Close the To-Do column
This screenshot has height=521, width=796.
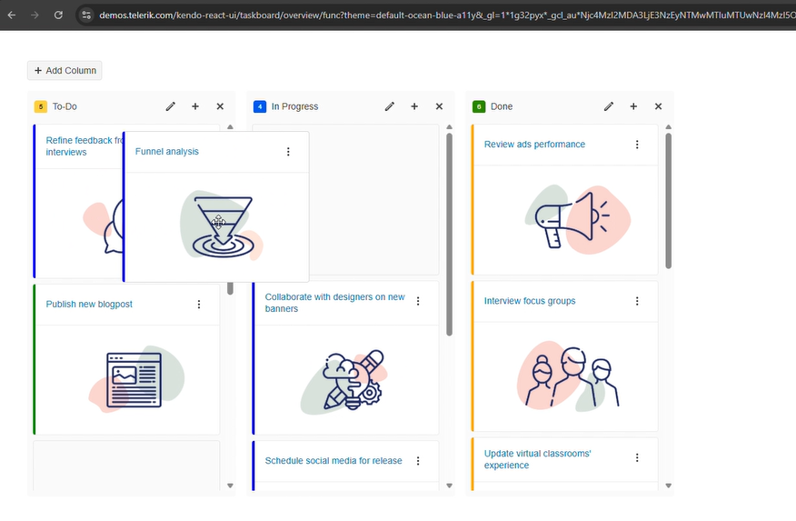point(220,106)
